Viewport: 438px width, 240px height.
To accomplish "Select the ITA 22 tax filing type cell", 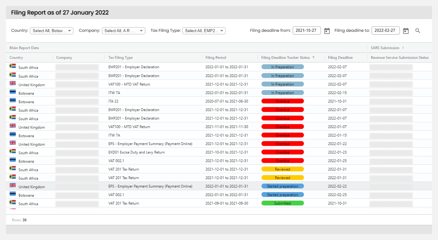I will [x=113, y=101].
